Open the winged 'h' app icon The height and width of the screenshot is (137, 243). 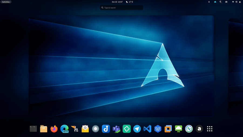tap(75, 129)
